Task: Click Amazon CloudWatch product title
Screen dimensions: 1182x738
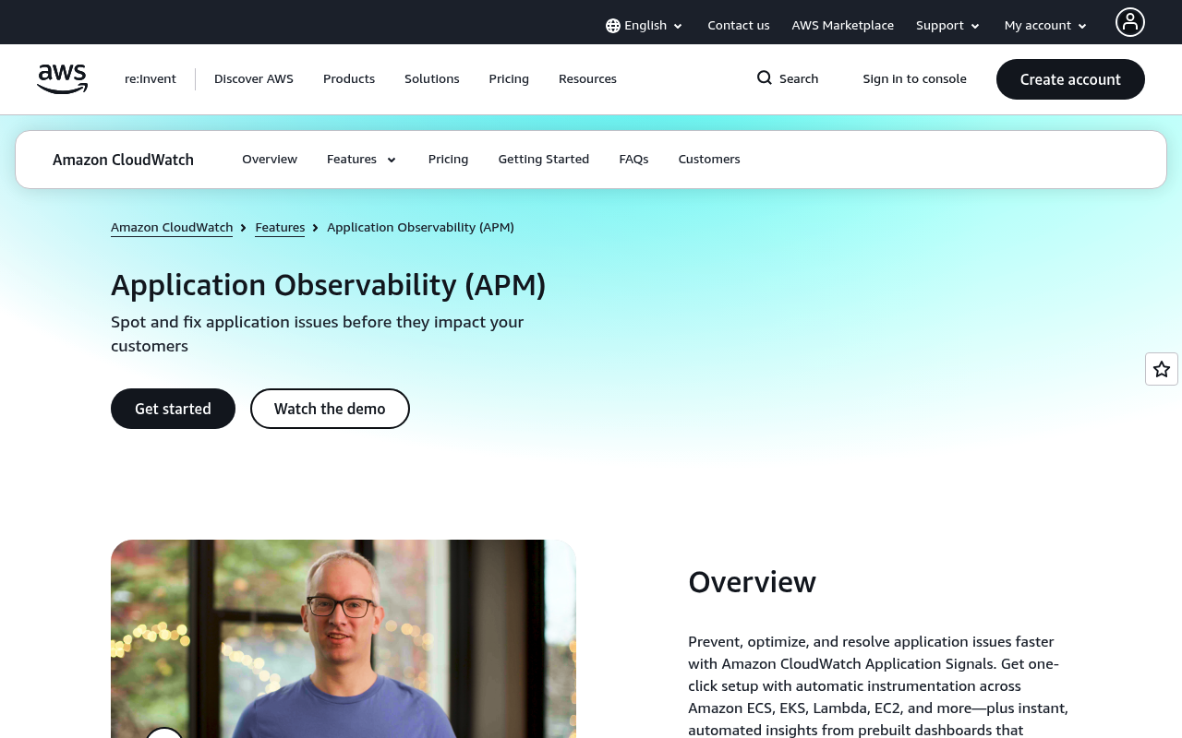Action: (x=123, y=160)
